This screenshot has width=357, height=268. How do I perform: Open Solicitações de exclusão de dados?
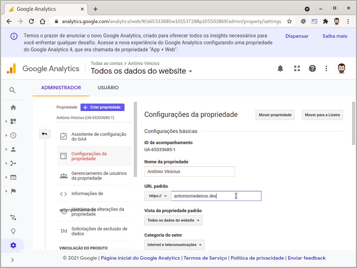94,231
